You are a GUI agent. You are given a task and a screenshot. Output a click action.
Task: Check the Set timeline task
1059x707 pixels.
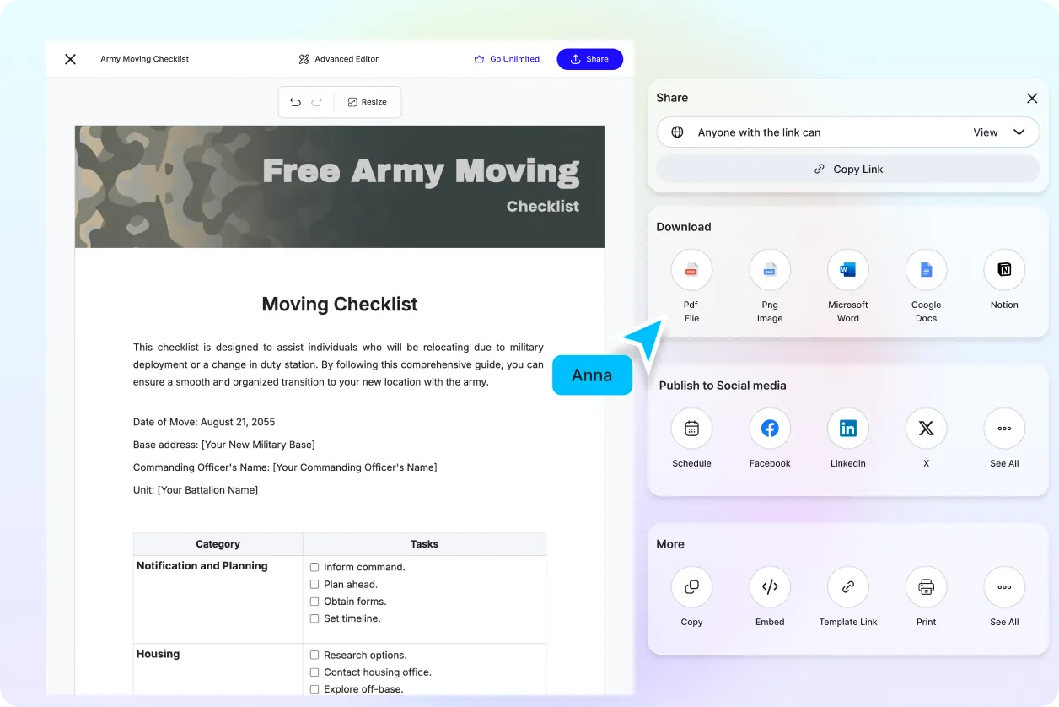[314, 618]
